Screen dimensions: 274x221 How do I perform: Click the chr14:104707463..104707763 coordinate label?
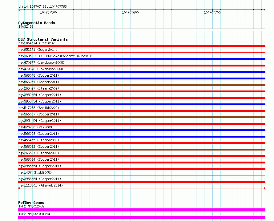click(x=42, y=6)
